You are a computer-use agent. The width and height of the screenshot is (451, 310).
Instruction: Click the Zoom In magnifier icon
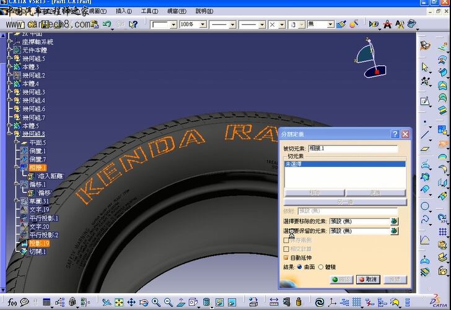pyautogui.click(x=155, y=303)
